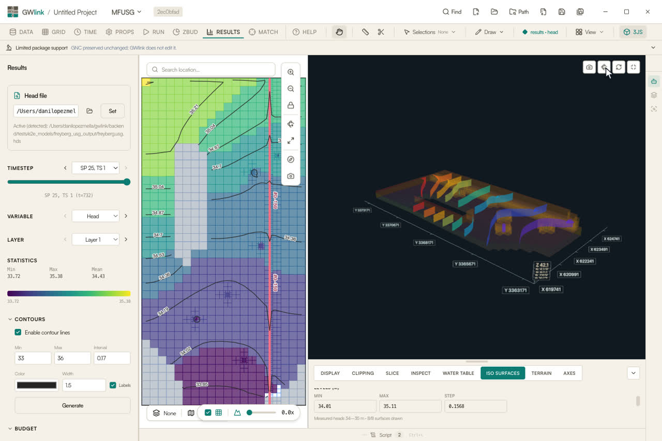The height and width of the screenshot is (441, 662).
Task: Open the View dropdown menu
Action: pyautogui.click(x=590, y=32)
